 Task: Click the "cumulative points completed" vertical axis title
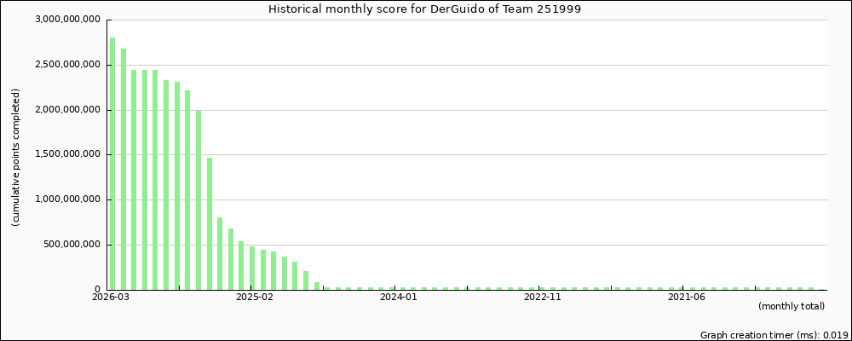click(16, 157)
